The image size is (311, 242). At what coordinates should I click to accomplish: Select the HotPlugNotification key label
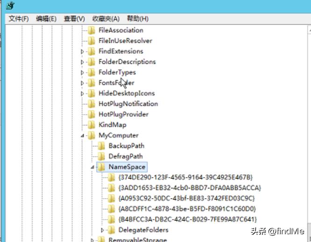coord(128,104)
